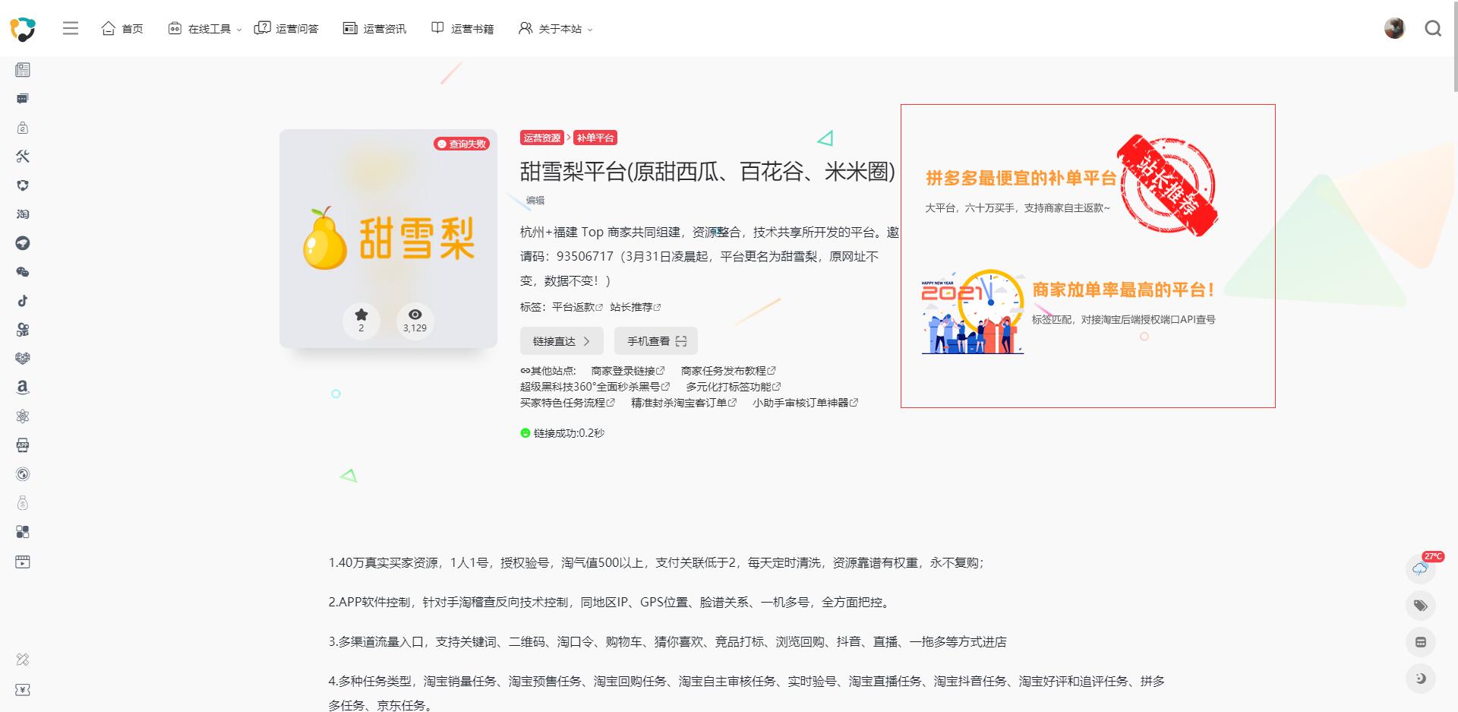Open the money bag sidebar icon

click(x=23, y=503)
